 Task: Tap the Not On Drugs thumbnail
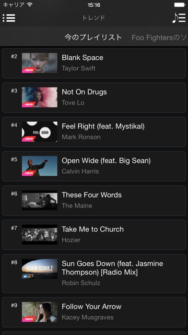coord(40,97)
